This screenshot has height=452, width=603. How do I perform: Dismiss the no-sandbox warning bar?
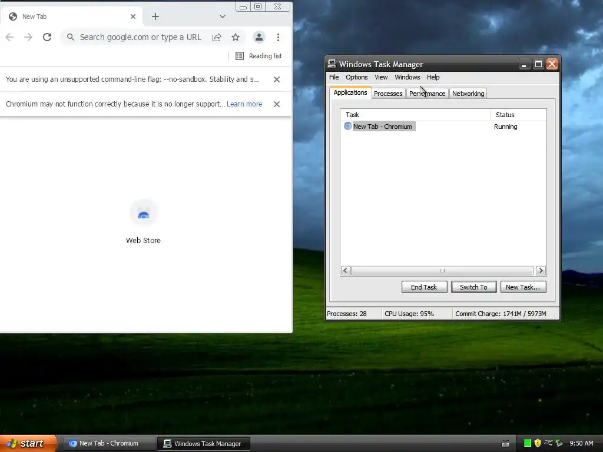point(277,79)
